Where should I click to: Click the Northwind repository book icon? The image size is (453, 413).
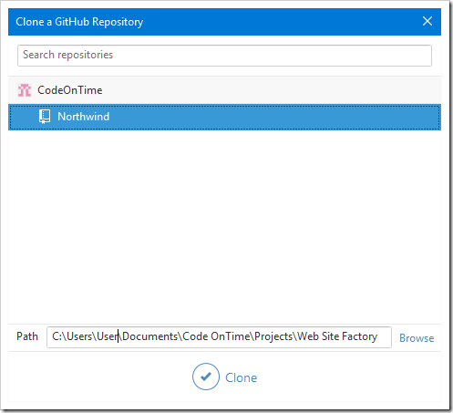[45, 117]
